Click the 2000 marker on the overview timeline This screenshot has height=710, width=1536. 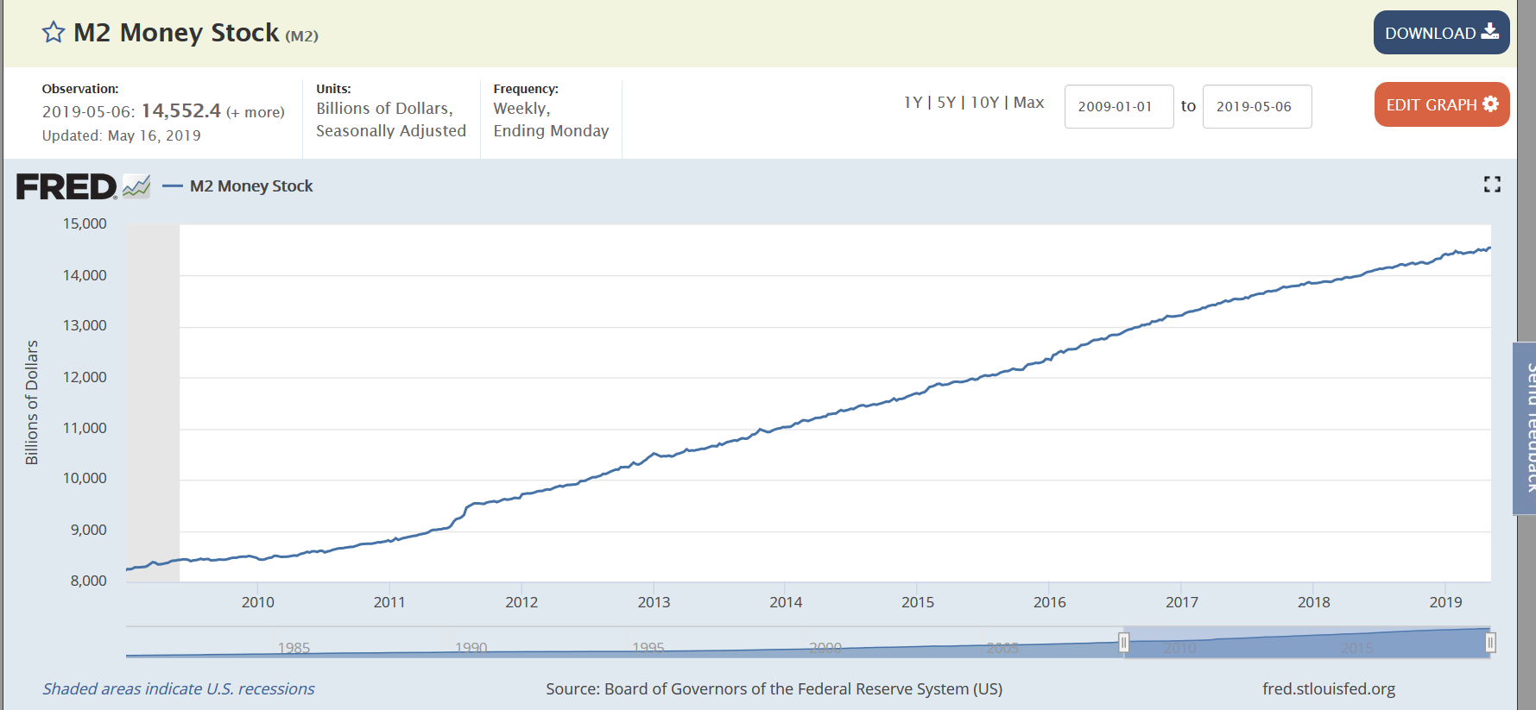click(x=825, y=648)
